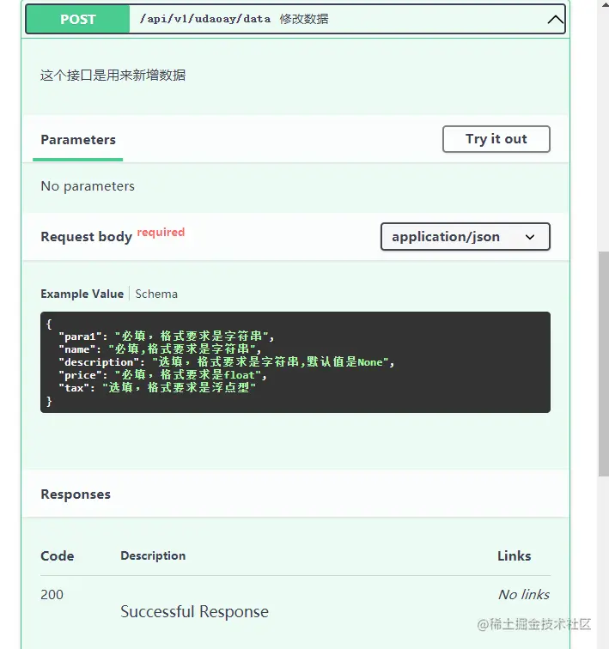Click the 修改数据 endpoint summary
609x649 pixels.
(304, 19)
